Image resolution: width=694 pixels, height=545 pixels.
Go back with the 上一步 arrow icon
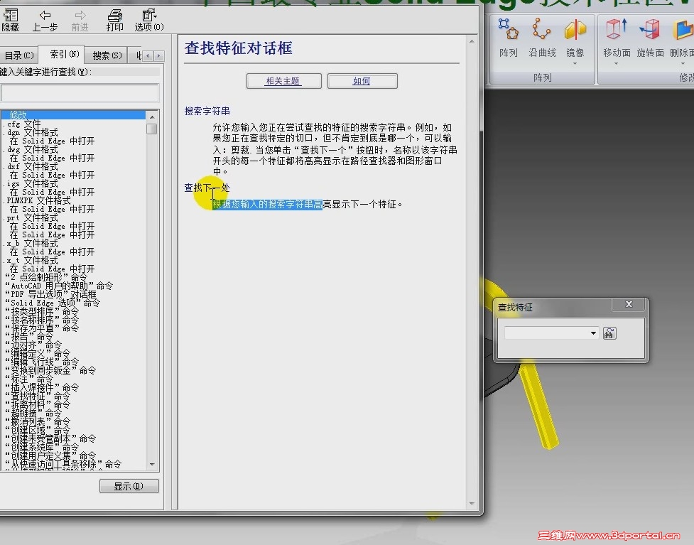tap(45, 21)
